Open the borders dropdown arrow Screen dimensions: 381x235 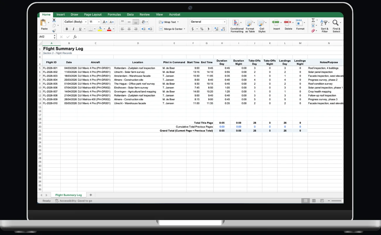(x=95, y=29)
